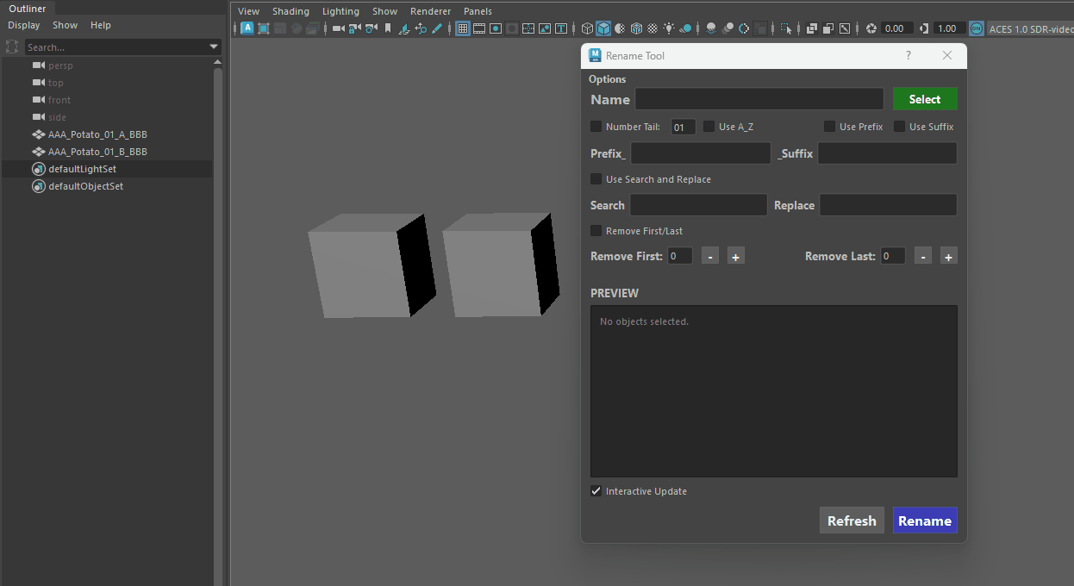
Task: Click the Smooth Shade All cube icon
Action: pos(603,28)
